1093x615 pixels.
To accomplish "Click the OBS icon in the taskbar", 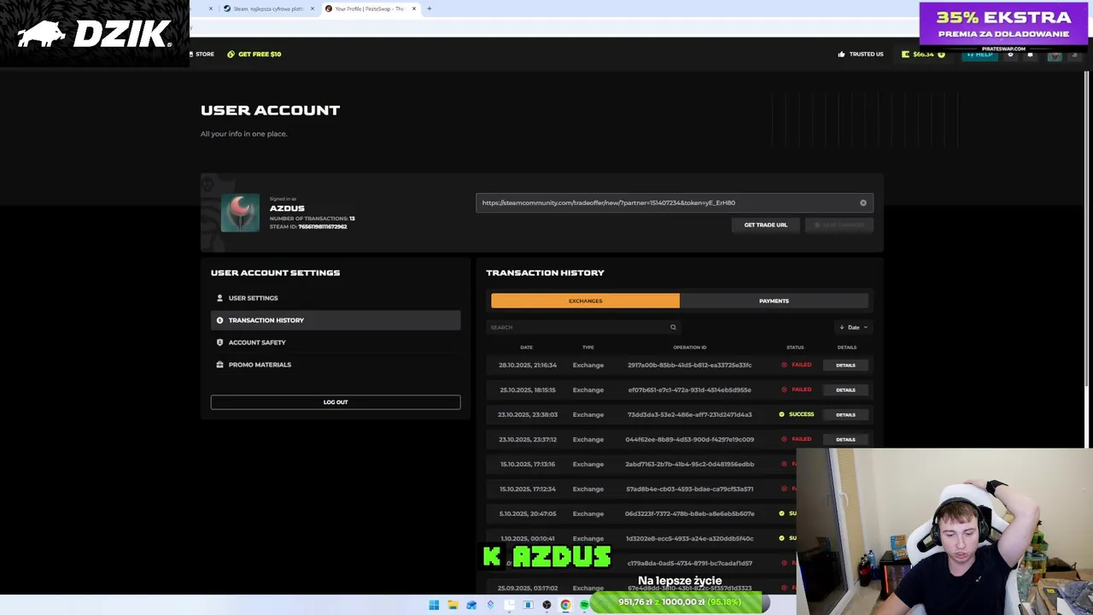I will point(546,605).
